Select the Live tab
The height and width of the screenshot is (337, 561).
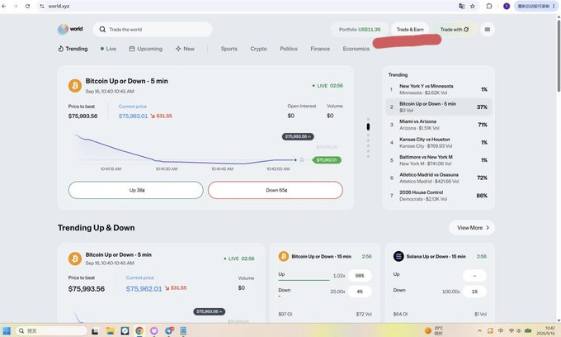(108, 49)
